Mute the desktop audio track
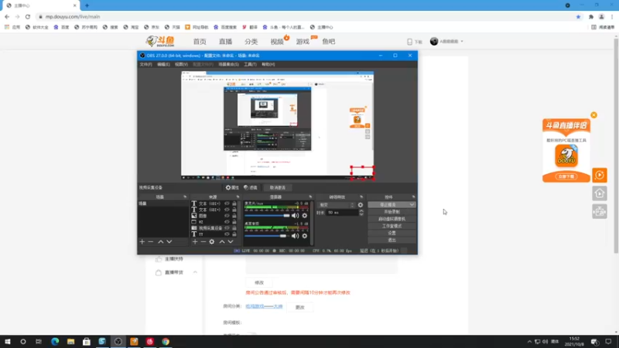 click(x=295, y=236)
